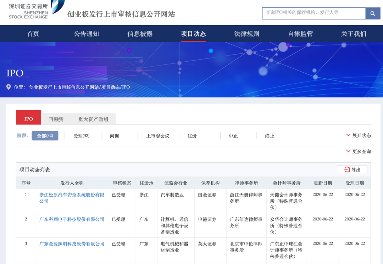
Task: Switch to the 重大资产重组 tab
Action: (93, 119)
